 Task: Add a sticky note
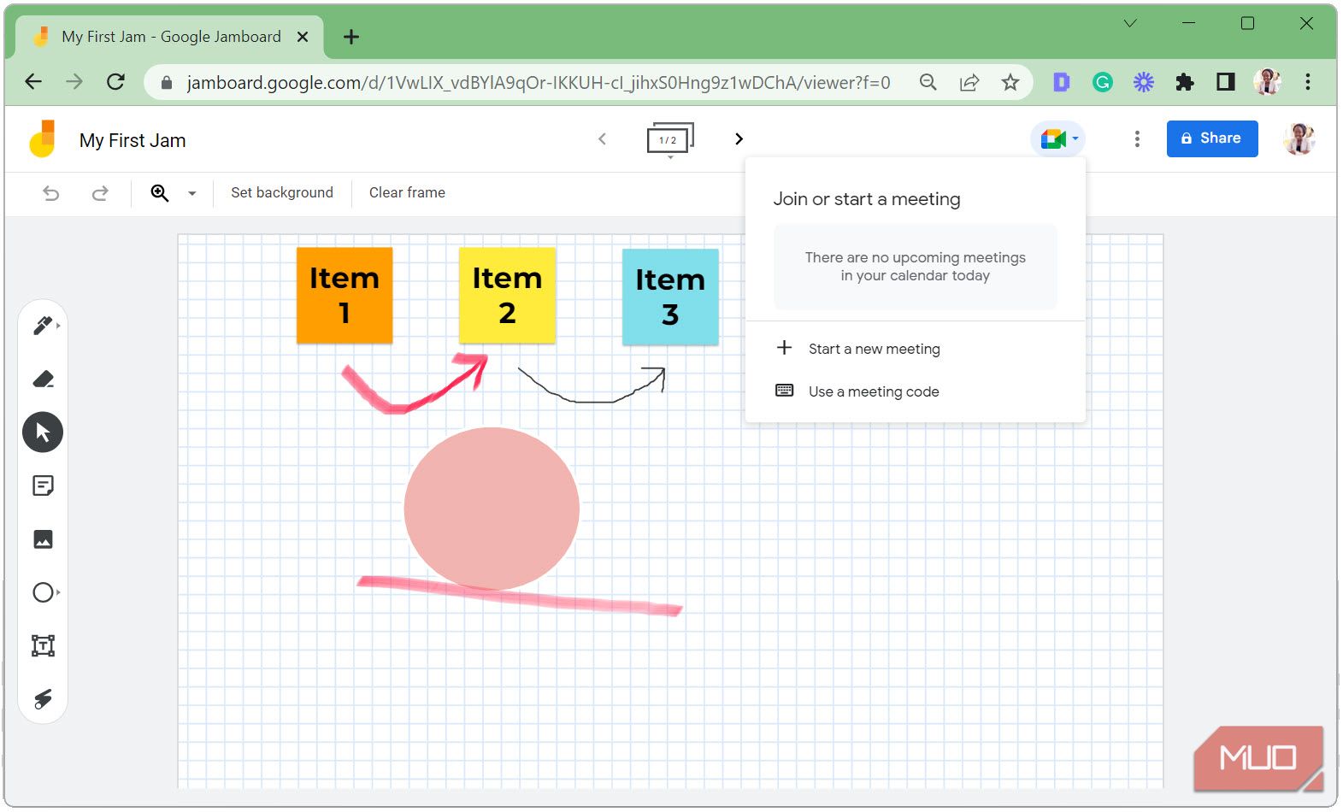(43, 486)
